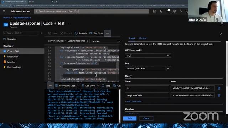Switch to the Output tab

(143, 38)
